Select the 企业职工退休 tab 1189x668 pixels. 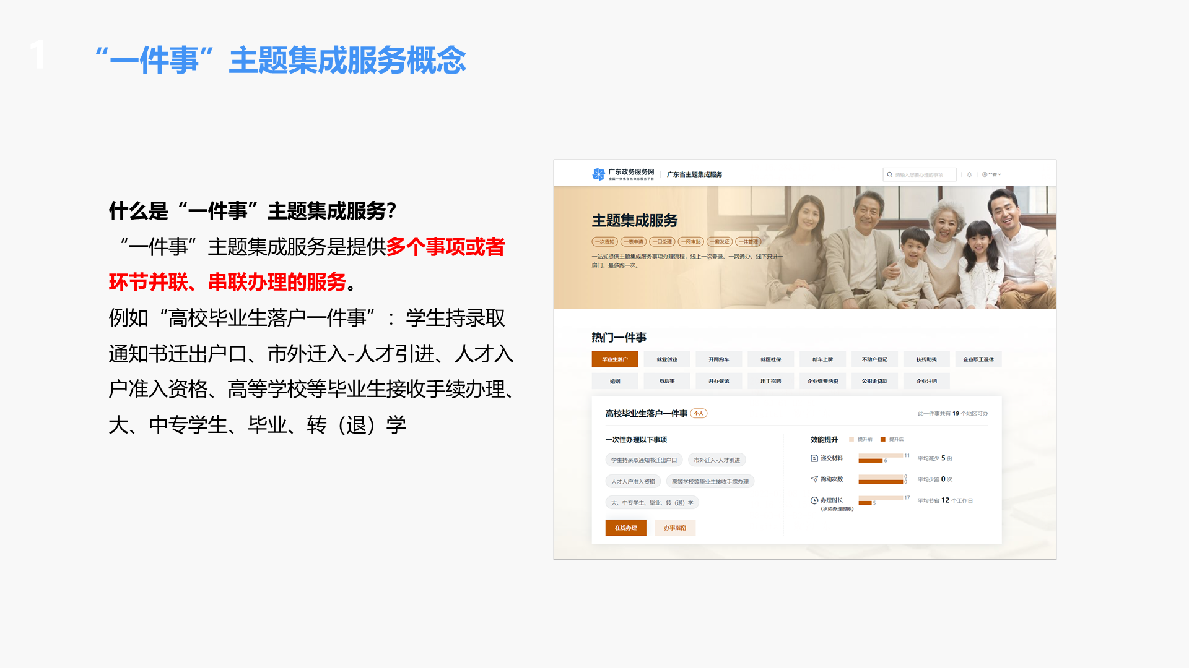(978, 359)
